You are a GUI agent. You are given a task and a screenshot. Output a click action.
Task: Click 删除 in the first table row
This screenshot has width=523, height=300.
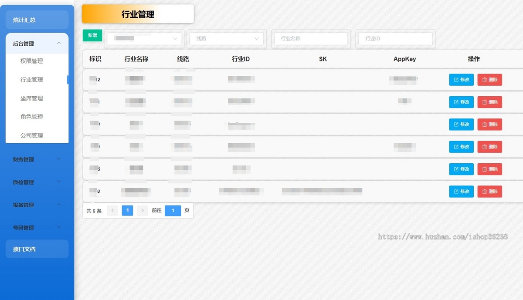(490, 80)
